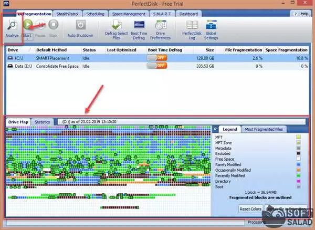This screenshot has width=315, height=230.
Task: Sort by Size column header
Action: (209, 50)
